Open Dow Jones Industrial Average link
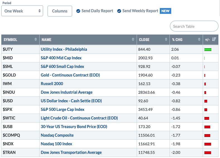The width and height of the screenshot is (220, 158). tap(67, 92)
